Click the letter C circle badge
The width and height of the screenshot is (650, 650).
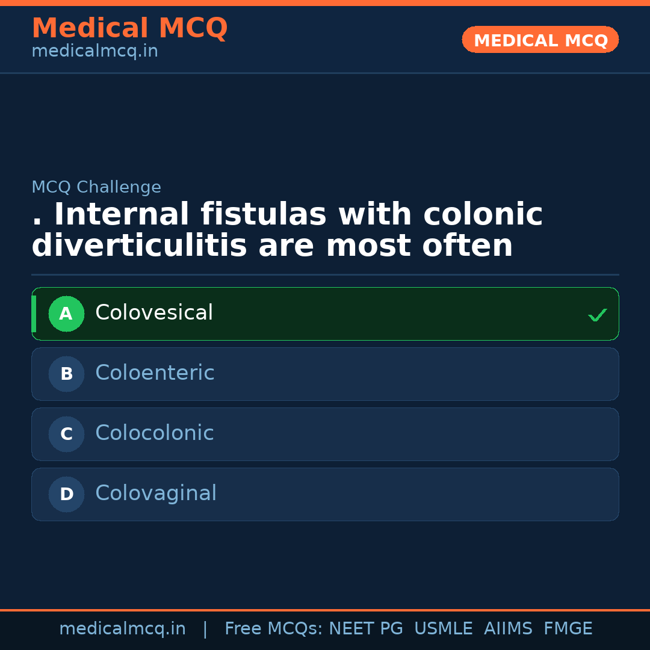click(66, 434)
